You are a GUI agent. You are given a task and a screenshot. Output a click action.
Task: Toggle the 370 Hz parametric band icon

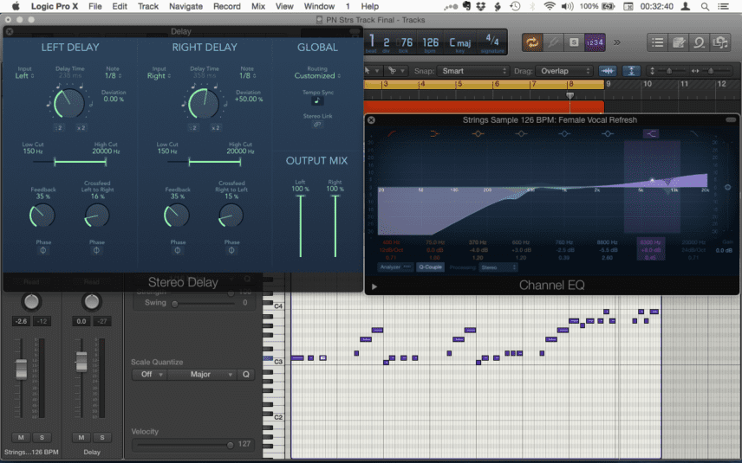(478, 134)
